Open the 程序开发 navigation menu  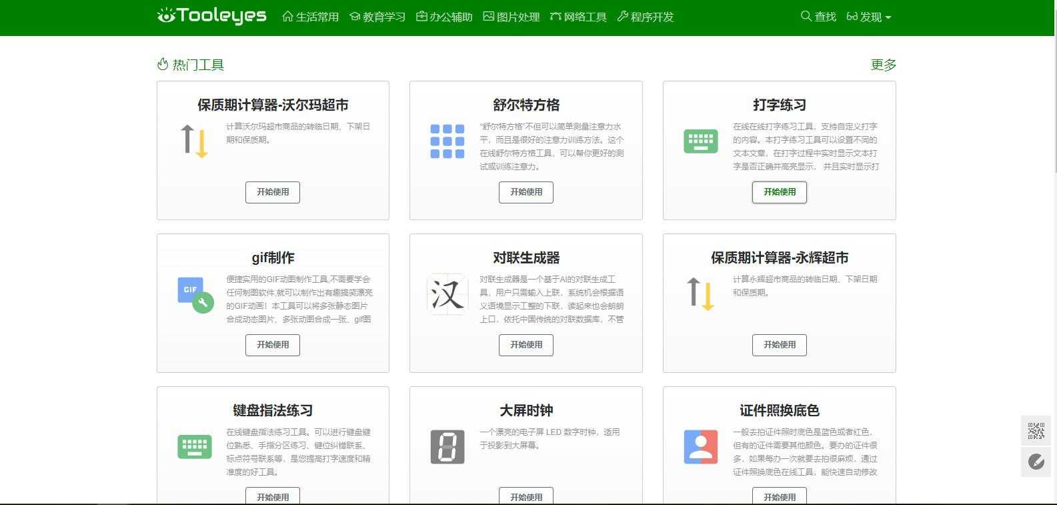(x=645, y=17)
